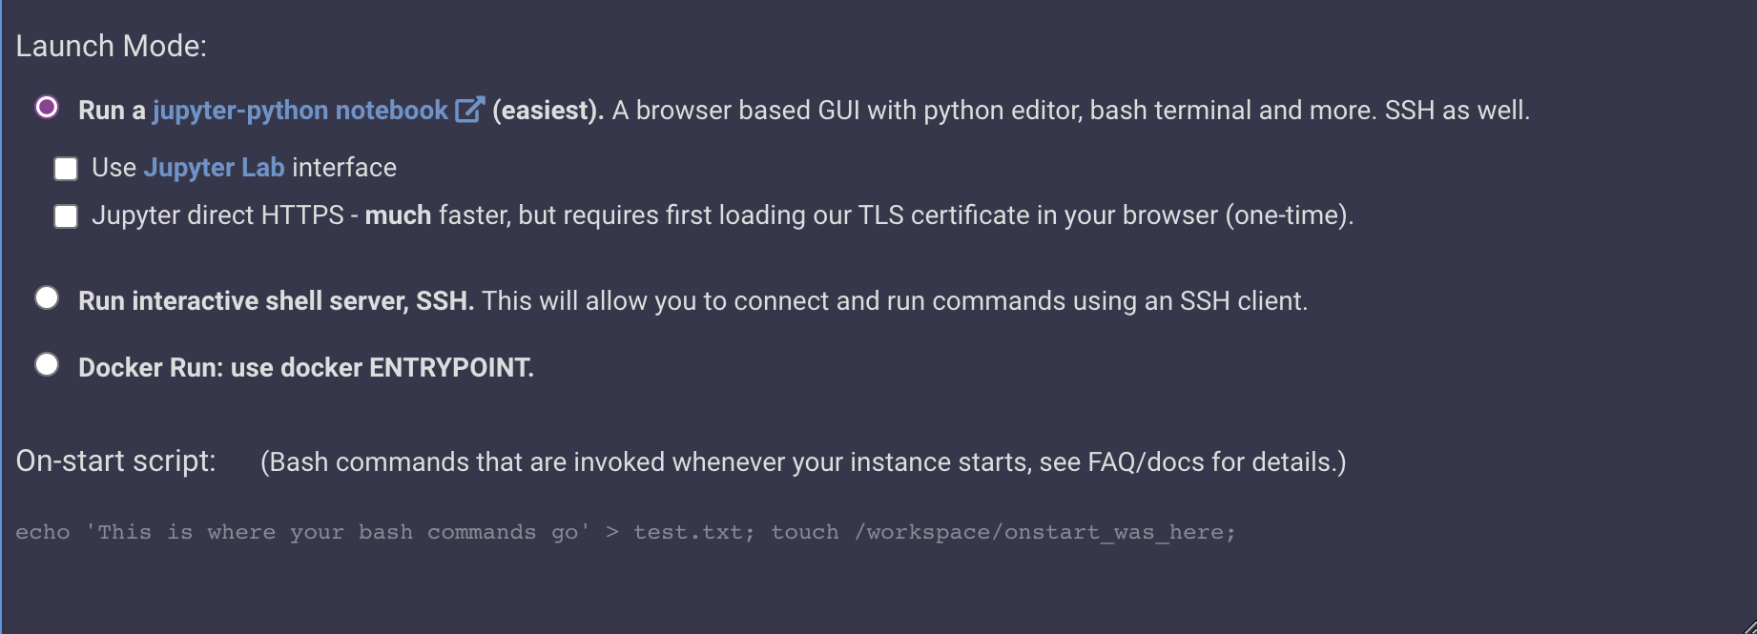Click the external link icon beside jupyter-python notebook

[467, 110]
